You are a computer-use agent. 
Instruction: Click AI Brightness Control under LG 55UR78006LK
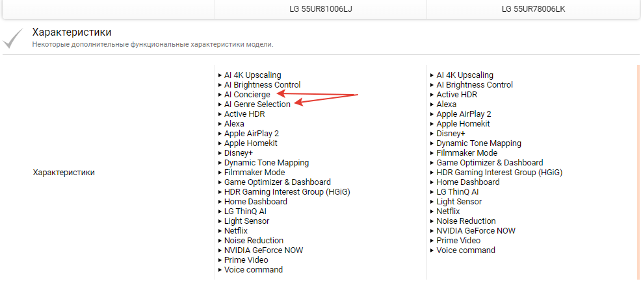pyautogui.click(x=475, y=85)
